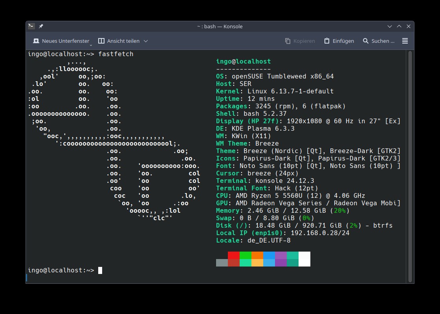
Task: Click the Einfügen clipboard paste icon
Action: [327, 41]
